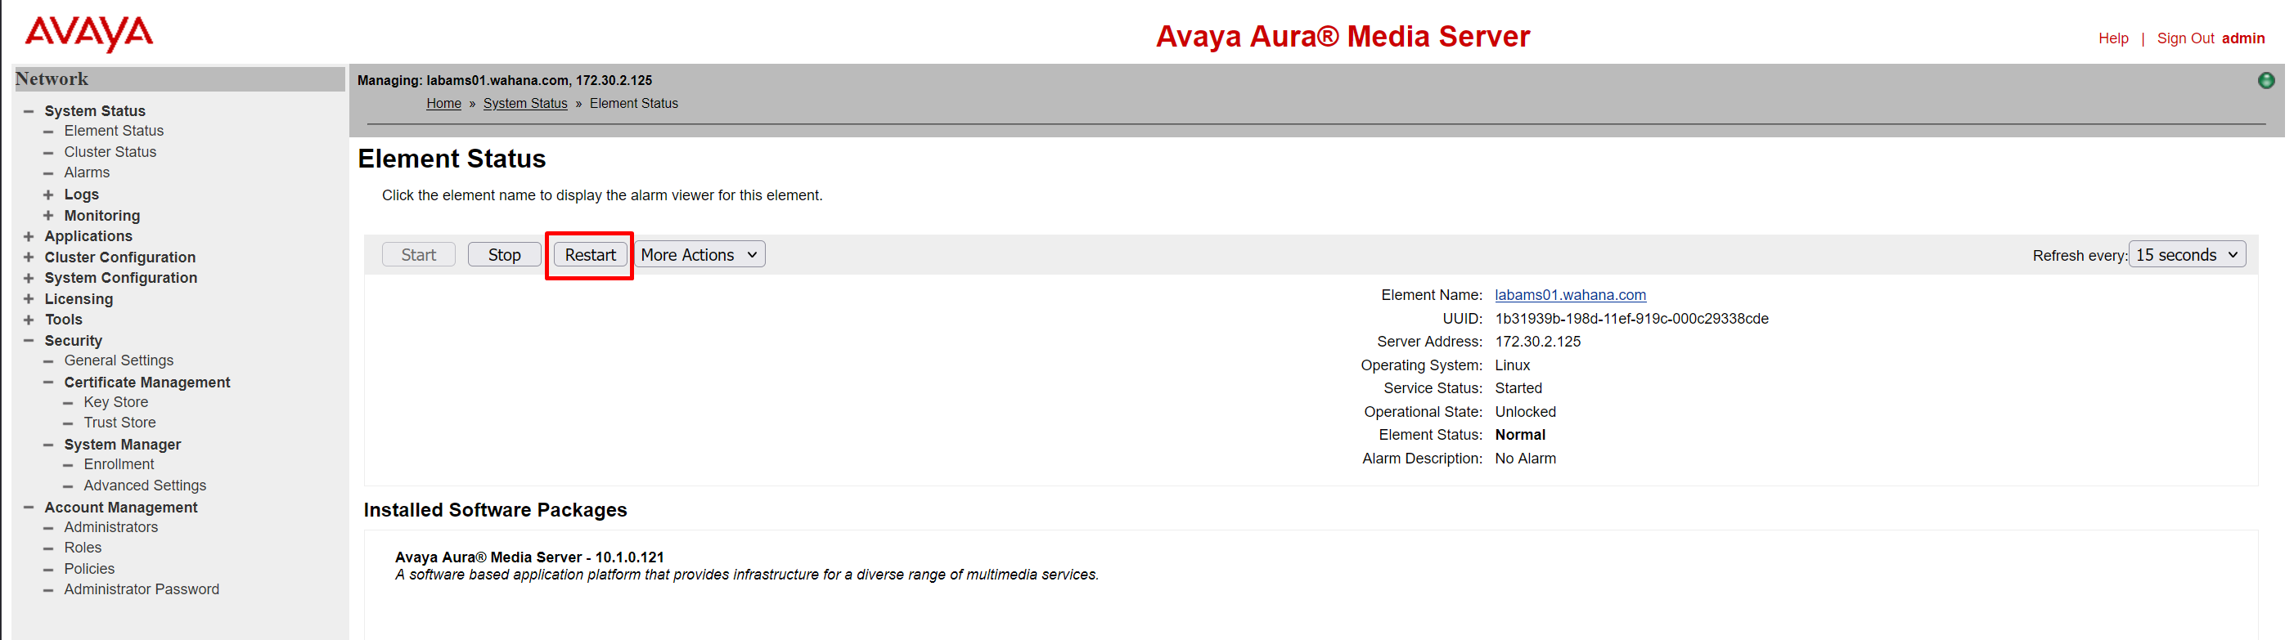Collapse the Account Management section

(x=29, y=508)
